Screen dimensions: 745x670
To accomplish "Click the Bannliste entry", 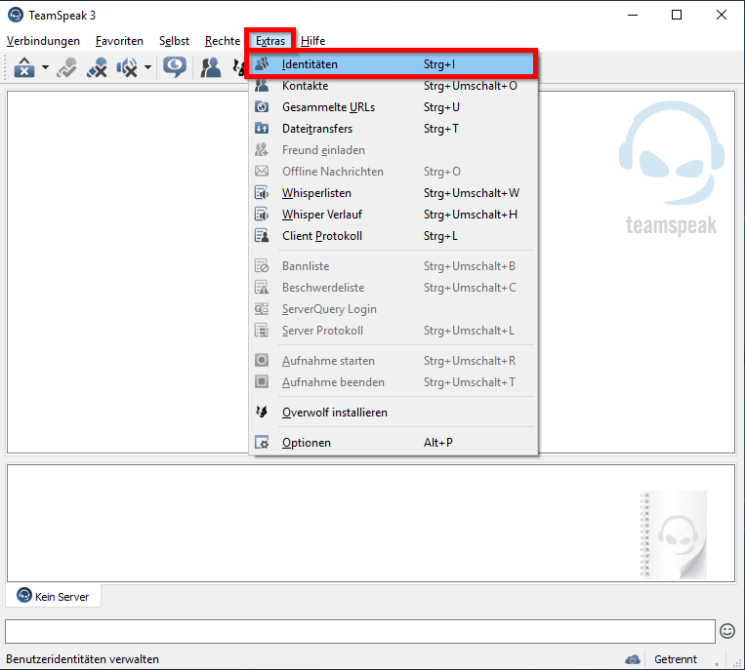I will pyautogui.click(x=393, y=266).
